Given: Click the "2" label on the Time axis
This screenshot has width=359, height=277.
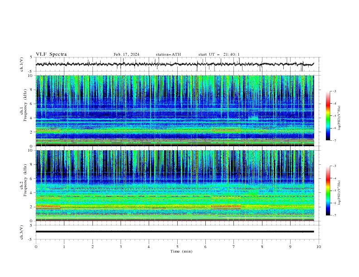Looking at the screenshot, I should tap(92, 247).
